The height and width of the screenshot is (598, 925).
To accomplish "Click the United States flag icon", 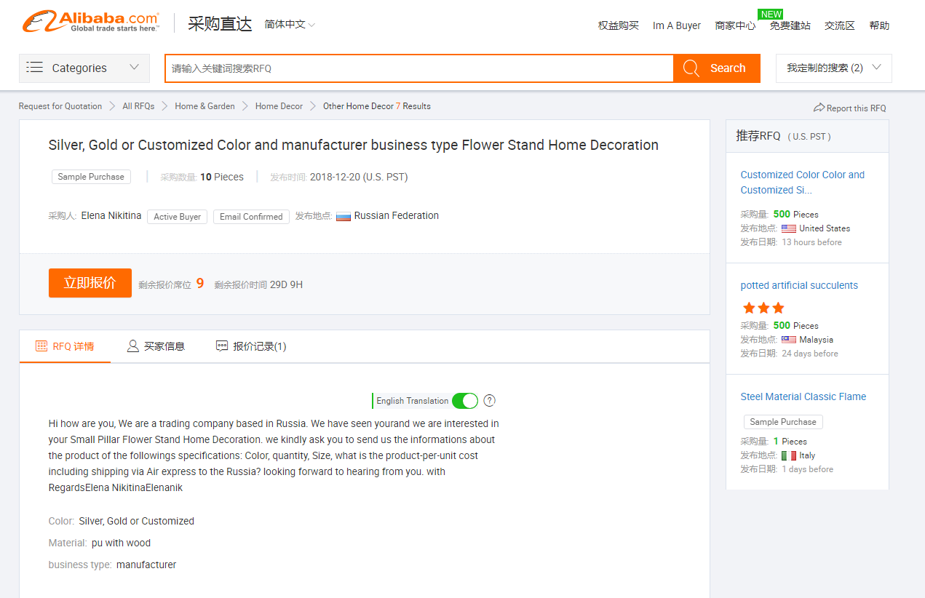I will [x=788, y=228].
